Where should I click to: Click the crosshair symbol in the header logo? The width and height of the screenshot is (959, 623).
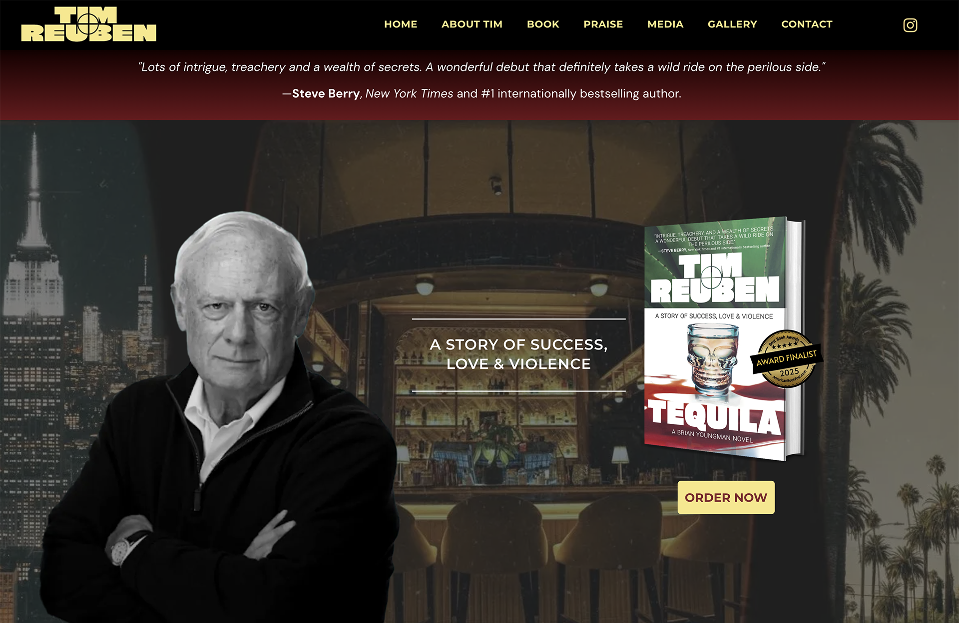(89, 23)
